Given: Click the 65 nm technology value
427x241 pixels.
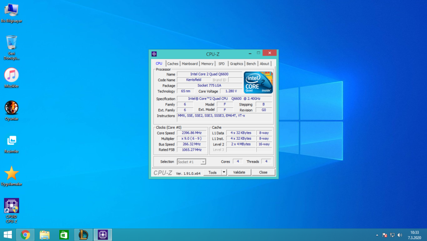Looking at the screenshot, I should [186, 91].
